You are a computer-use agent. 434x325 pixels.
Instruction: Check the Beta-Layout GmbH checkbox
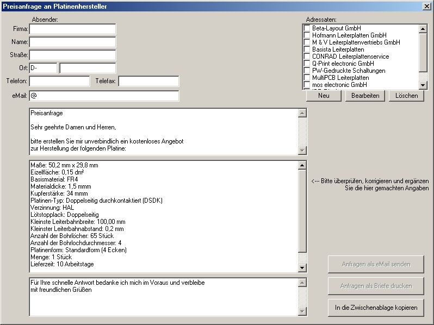coord(307,28)
